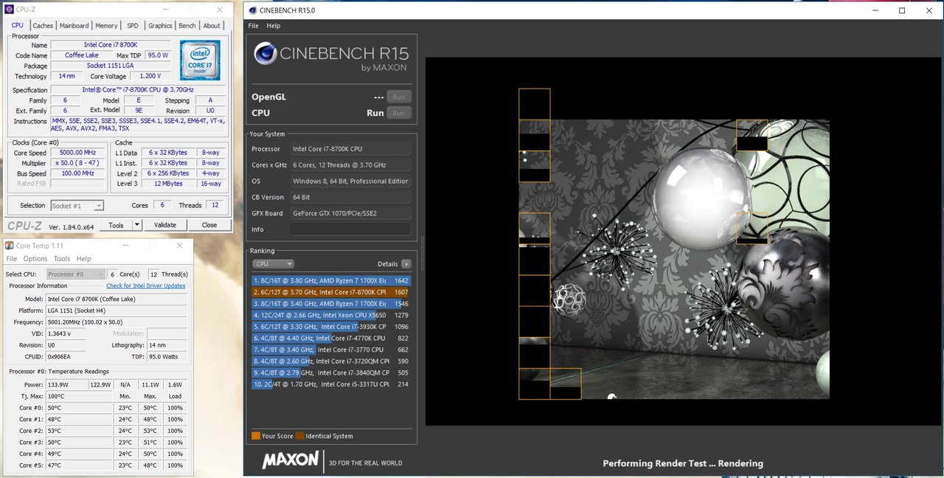The height and width of the screenshot is (478, 944).
Task: Click the Multiplier value x 50.0 (8 - 47)
Action: [79, 163]
